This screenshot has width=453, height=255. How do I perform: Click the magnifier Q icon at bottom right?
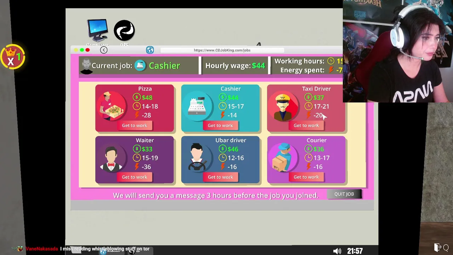pyautogui.click(x=446, y=248)
